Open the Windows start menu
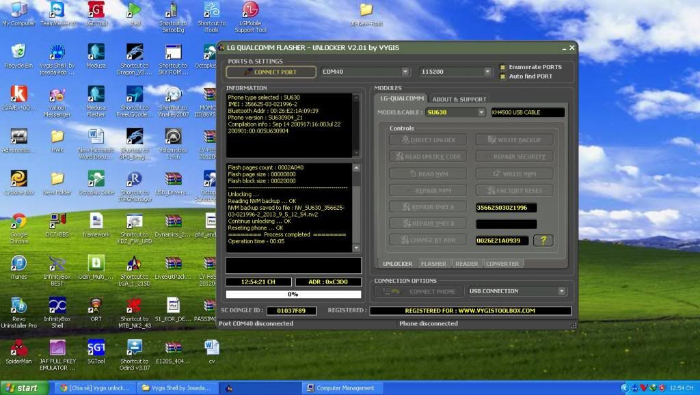 [x=24, y=388]
